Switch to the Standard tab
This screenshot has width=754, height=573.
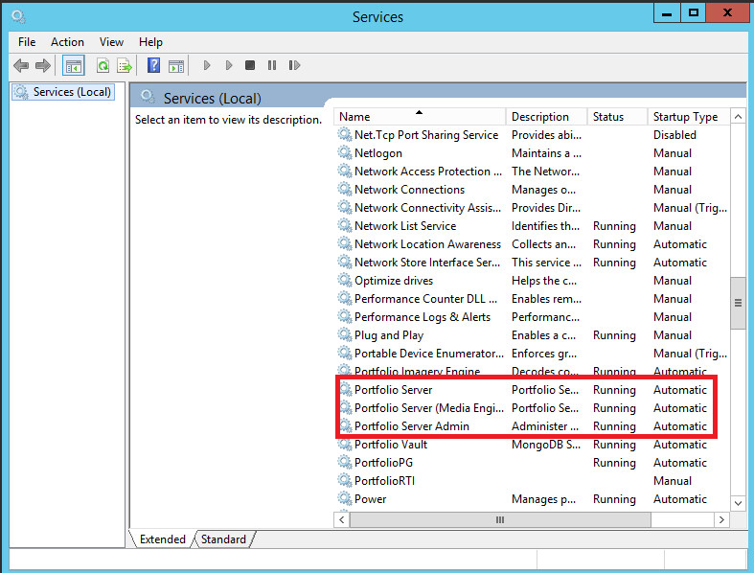point(223,539)
